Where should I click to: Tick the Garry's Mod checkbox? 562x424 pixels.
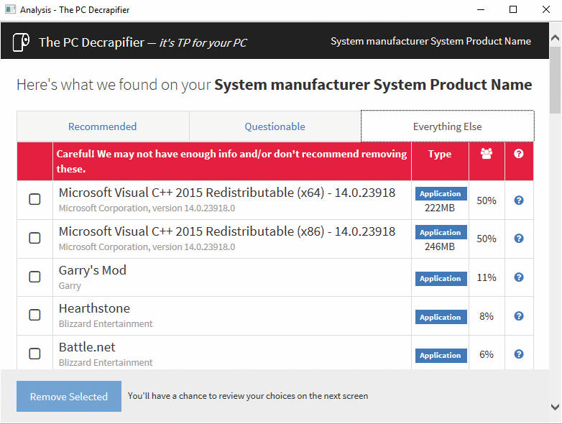click(x=34, y=277)
